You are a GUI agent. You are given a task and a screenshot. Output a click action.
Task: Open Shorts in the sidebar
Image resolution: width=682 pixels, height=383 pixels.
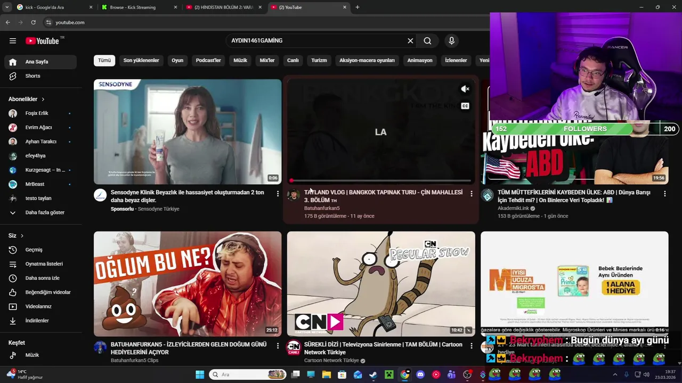point(40,76)
